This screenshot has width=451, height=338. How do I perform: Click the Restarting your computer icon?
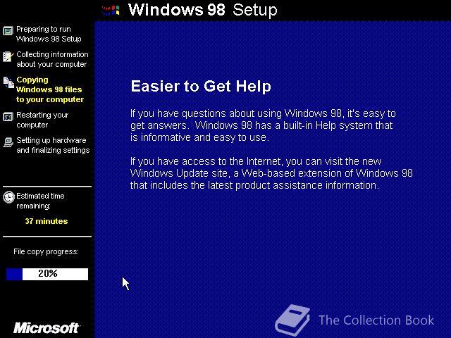point(8,117)
